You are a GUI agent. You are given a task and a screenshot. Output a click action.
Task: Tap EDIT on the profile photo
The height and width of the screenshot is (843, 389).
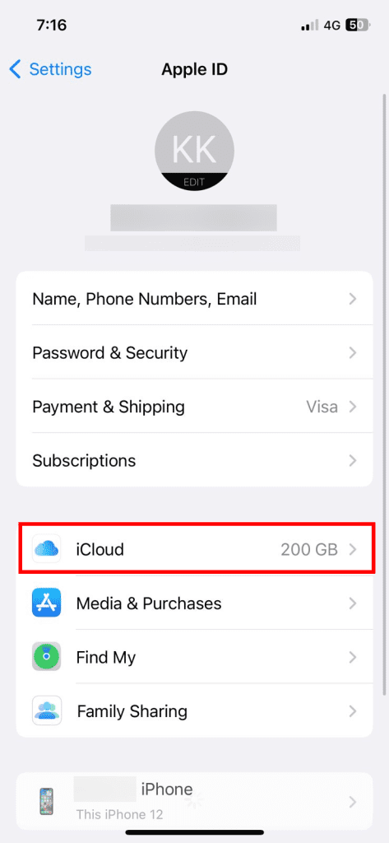pyautogui.click(x=194, y=182)
